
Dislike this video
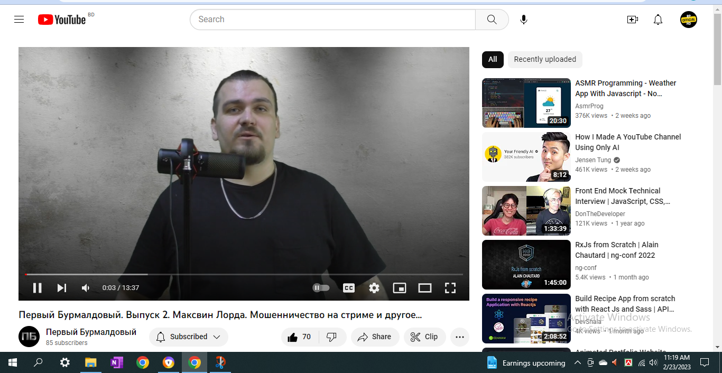click(332, 337)
